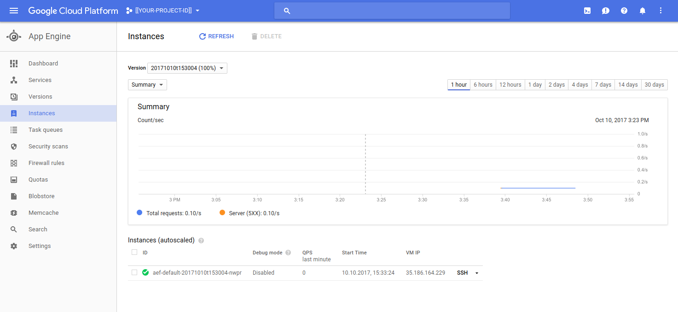Click SSH for the instance
678x312 pixels.
[x=462, y=273]
